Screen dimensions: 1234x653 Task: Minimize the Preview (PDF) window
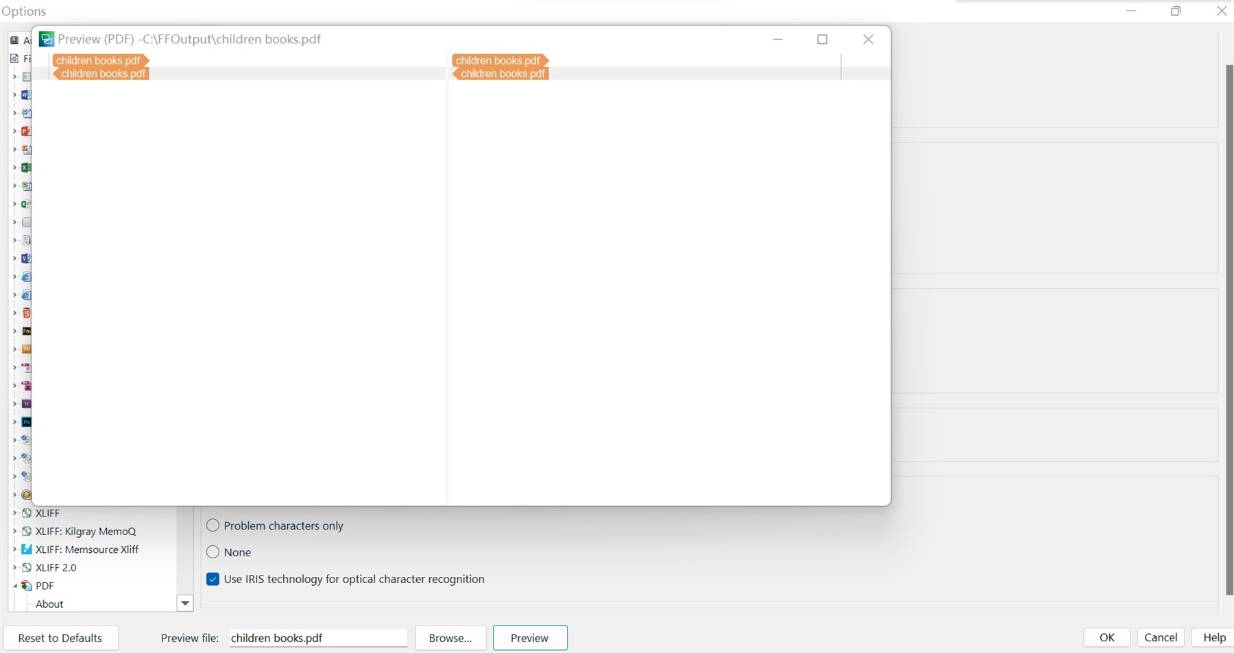click(777, 39)
